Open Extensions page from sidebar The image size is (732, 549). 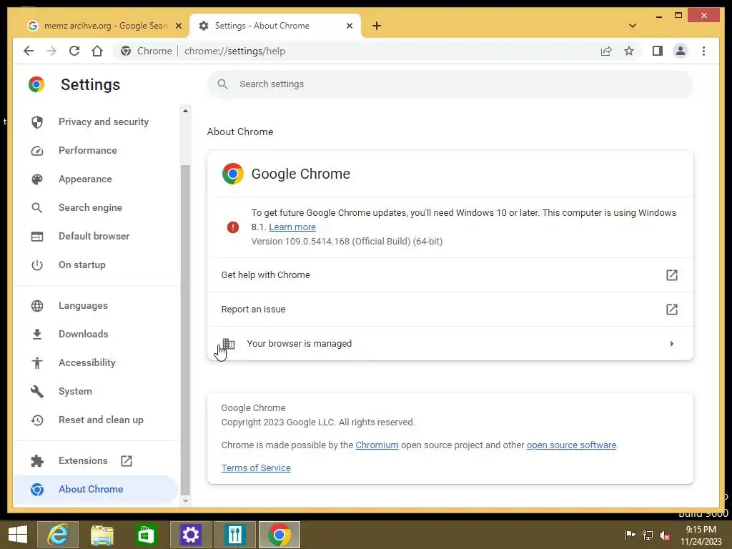click(x=97, y=461)
